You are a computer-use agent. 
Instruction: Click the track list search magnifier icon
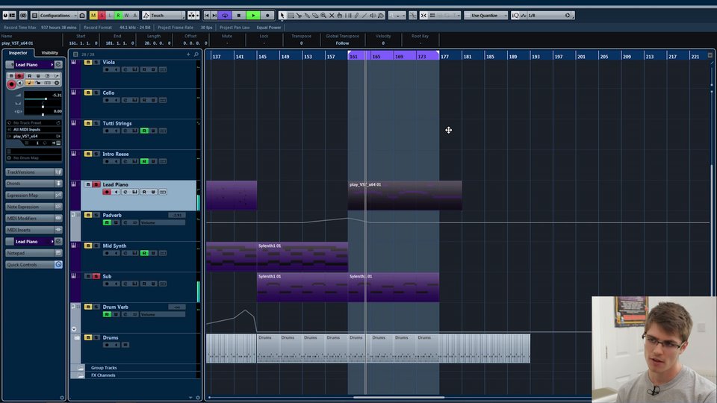(196, 54)
